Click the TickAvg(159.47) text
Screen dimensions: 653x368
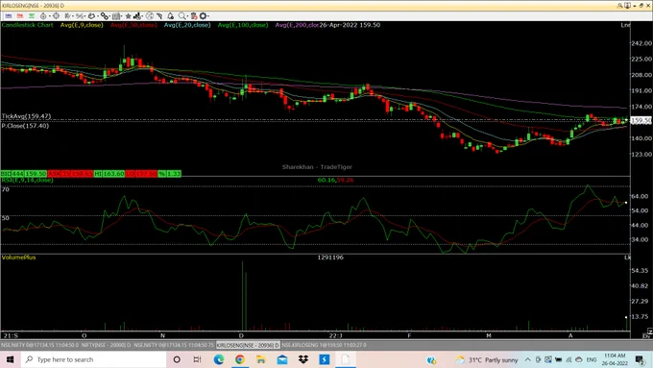tap(26, 116)
